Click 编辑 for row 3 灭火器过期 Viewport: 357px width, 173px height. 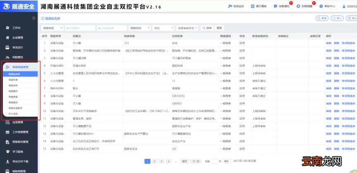tap(328, 58)
